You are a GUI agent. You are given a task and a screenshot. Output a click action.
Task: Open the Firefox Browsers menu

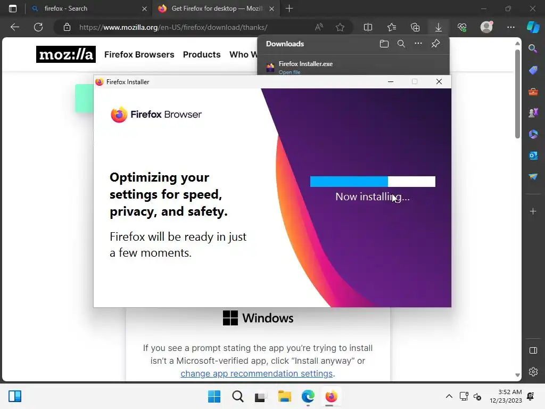(139, 55)
